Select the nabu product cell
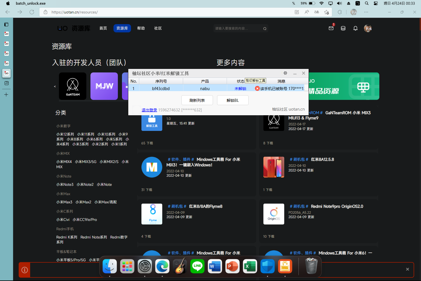Screen dimensions: 421x281 (x=205, y=88)
